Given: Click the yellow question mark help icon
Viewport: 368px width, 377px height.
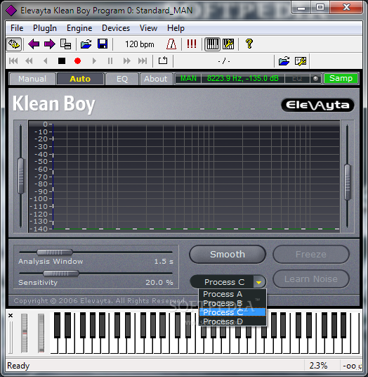Looking at the screenshot, I should pos(249,44).
